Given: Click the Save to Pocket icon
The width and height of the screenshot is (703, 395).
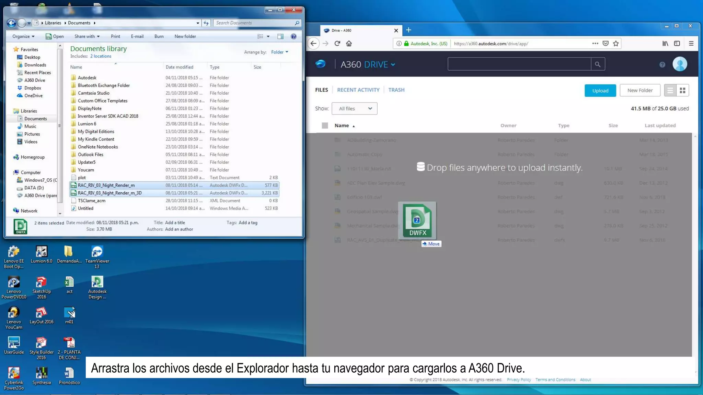Looking at the screenshot, I should point(606,44).
